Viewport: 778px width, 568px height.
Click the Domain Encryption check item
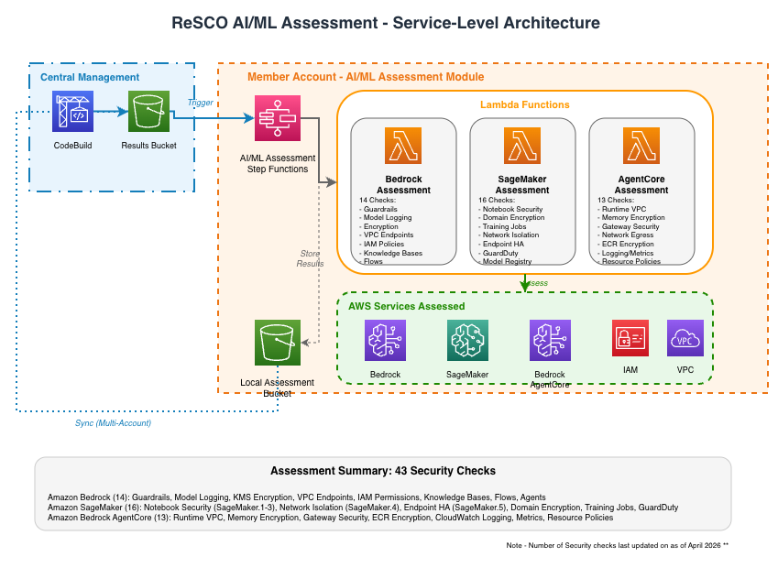click(x=513, y=217)
